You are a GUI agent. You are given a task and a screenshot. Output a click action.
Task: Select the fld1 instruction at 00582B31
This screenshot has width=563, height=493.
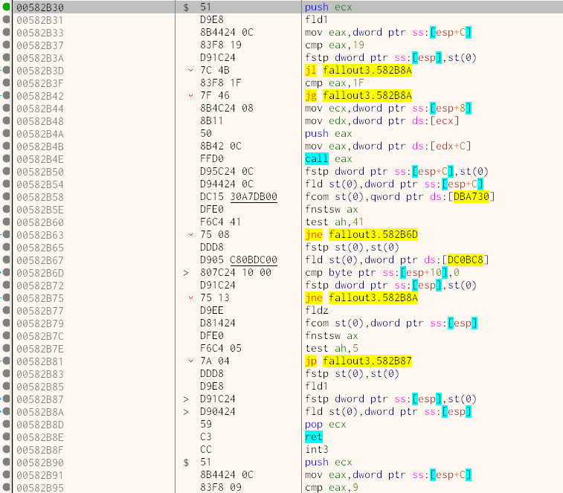click(x=316, y=19)
